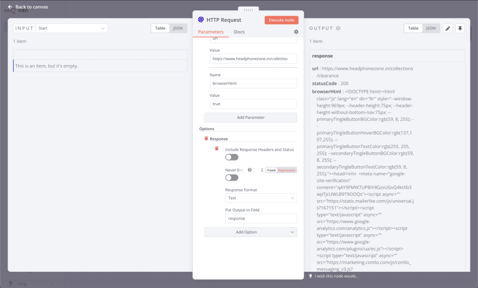Click the edit output pencil icon
Image resolution: width=478 pixels, height=288 pixels.
(448, 28)
